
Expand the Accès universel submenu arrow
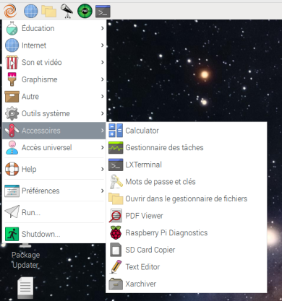coord(103,147)
